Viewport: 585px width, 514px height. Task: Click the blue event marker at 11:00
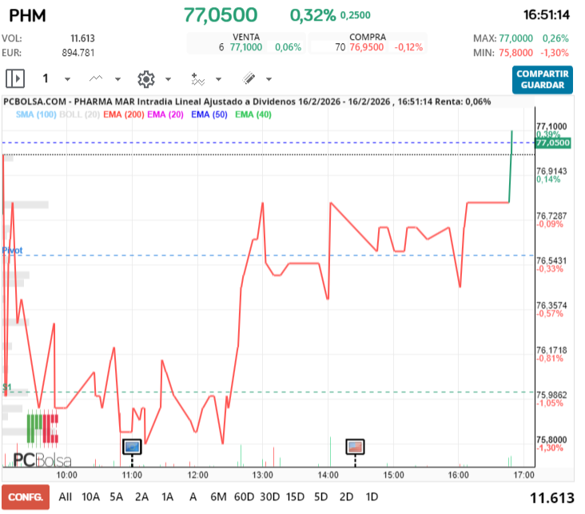point(132,446)
